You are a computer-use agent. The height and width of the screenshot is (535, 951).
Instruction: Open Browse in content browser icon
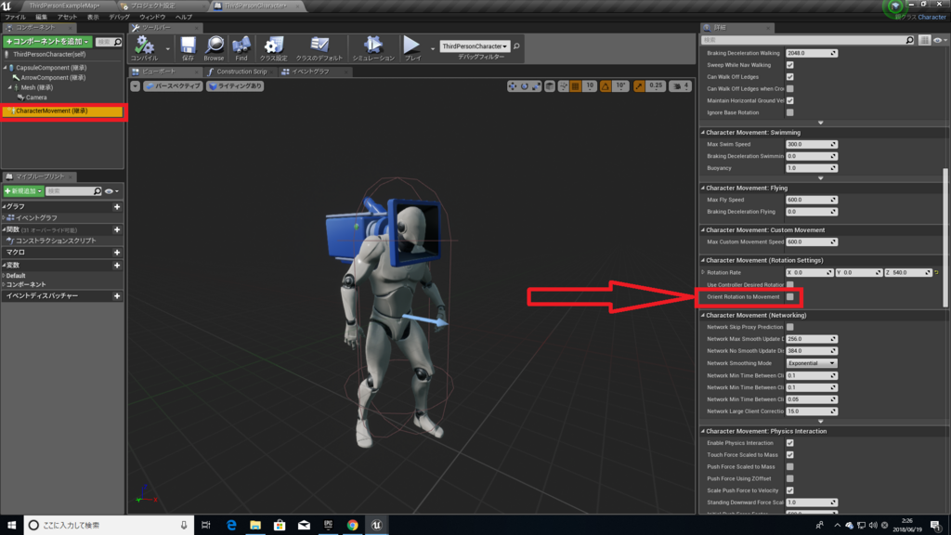[215, 45]
